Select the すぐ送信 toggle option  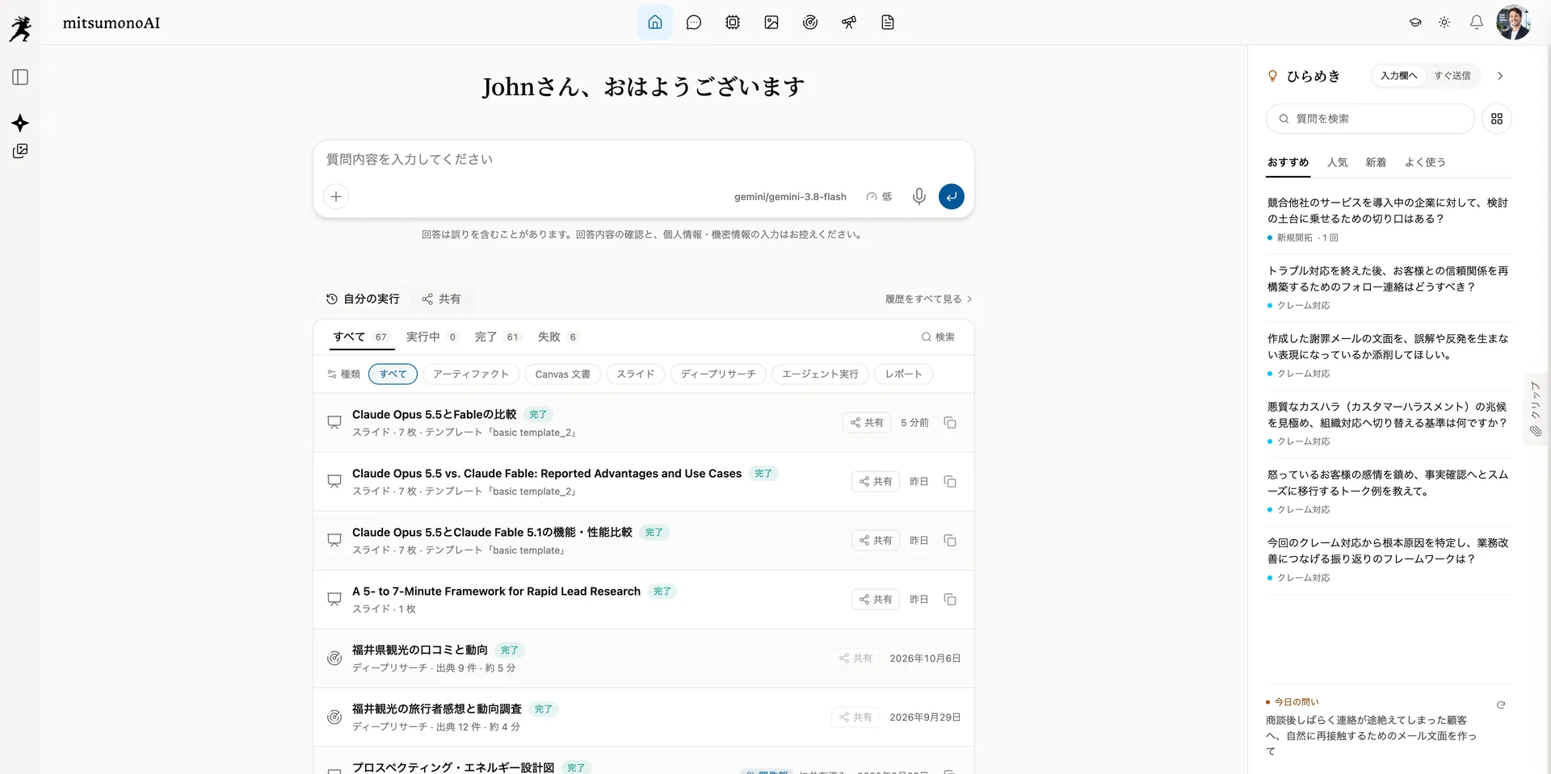point(1452,76)
